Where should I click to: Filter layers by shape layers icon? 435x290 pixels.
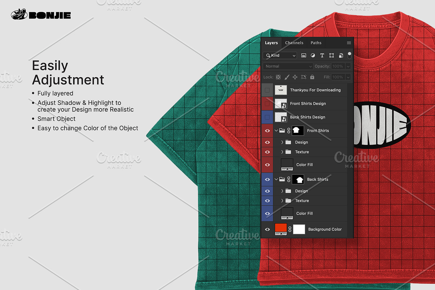click(331, 55)
